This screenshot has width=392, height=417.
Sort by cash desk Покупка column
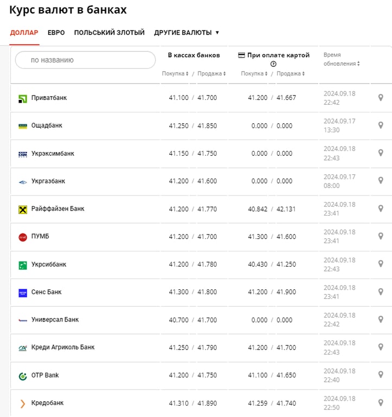[x=175, y=74]
